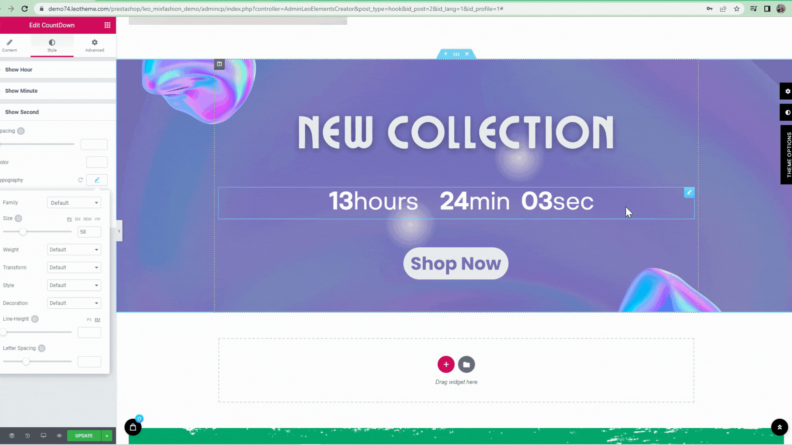Open the history icon in bottom bar
This screenshot has width=792, height=445.
point(28,436)
